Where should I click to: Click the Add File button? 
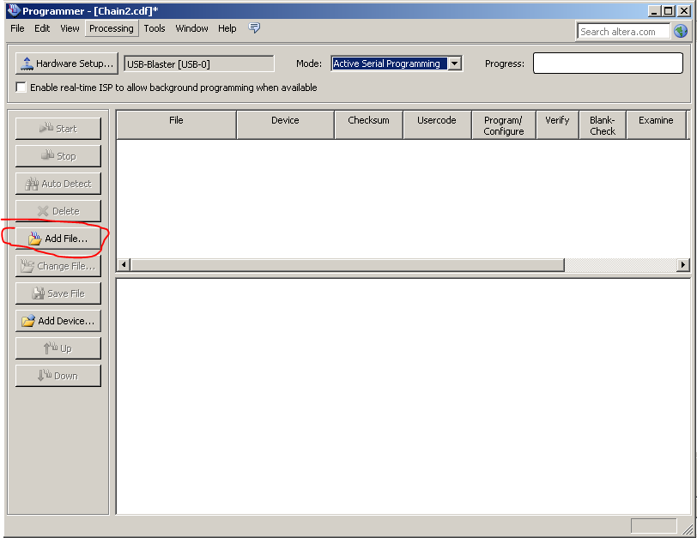pos(58,239)
